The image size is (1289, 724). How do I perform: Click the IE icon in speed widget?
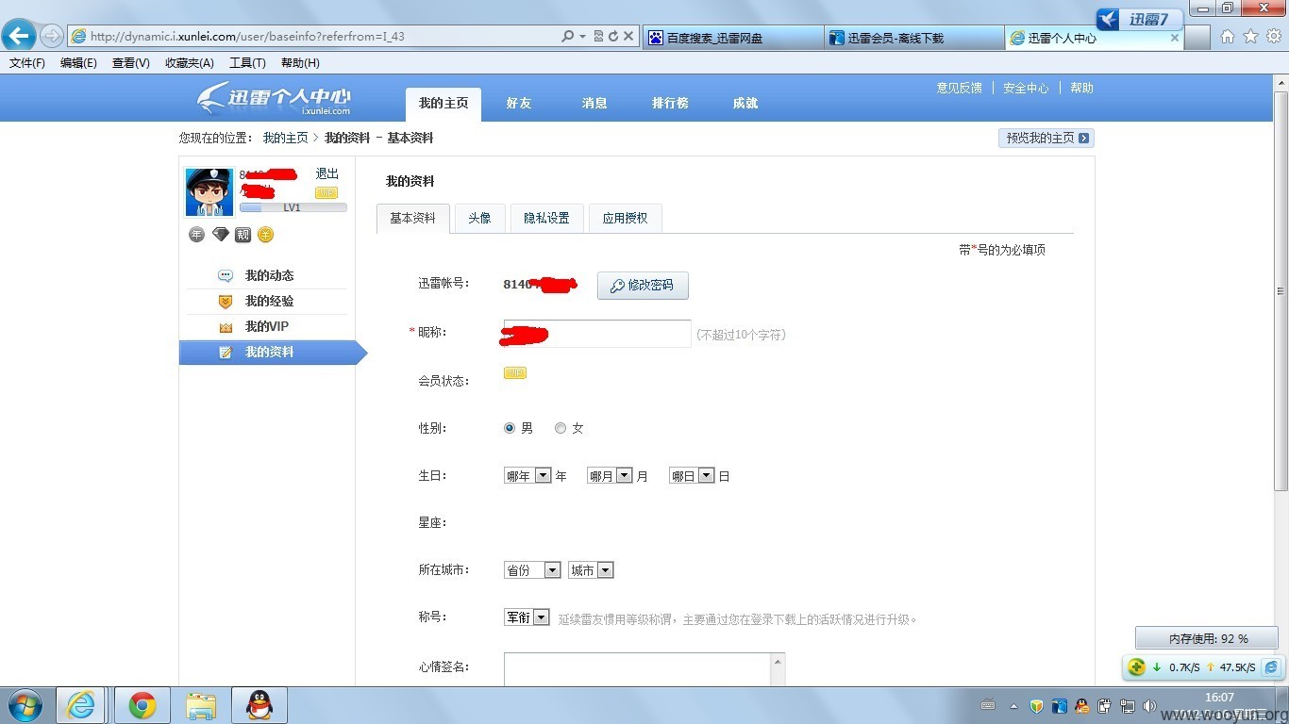(1271, 666)
